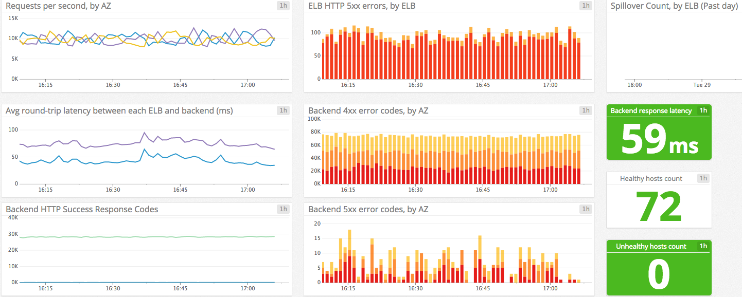742x297 pixels.
Task: Click the 1h badge on Backend 4xx error codes
Action: coord(585,110)
